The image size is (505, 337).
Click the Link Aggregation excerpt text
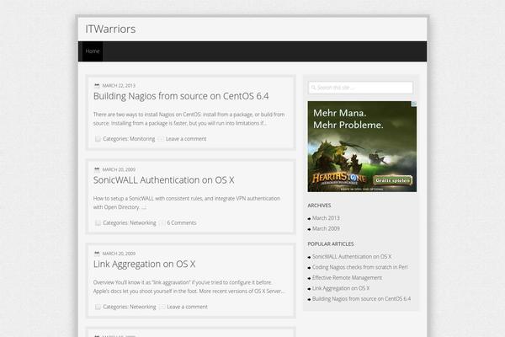pos(189,286)
